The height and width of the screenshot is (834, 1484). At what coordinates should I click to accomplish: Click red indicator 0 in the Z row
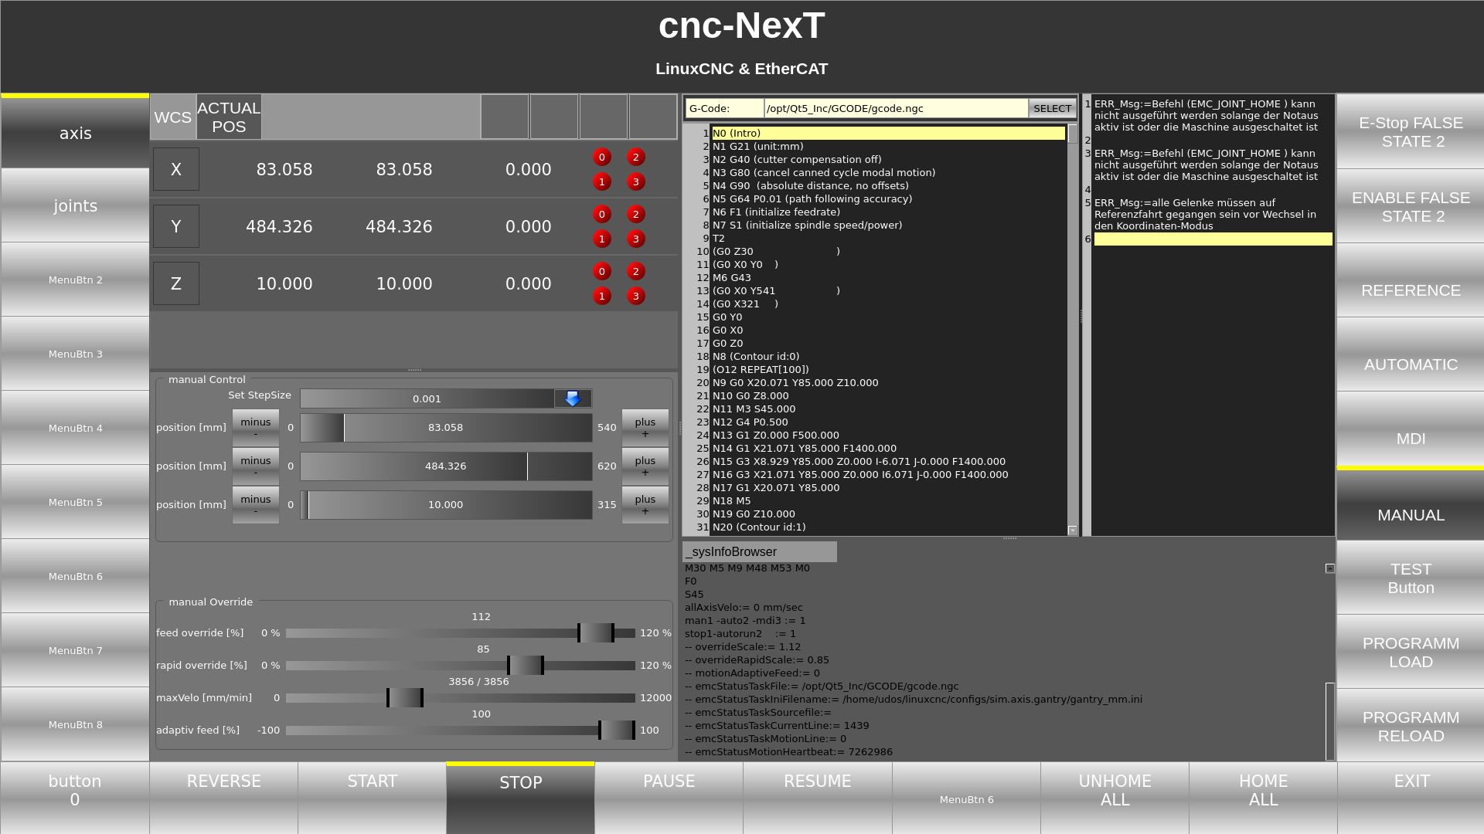click(x=602, y=272)
